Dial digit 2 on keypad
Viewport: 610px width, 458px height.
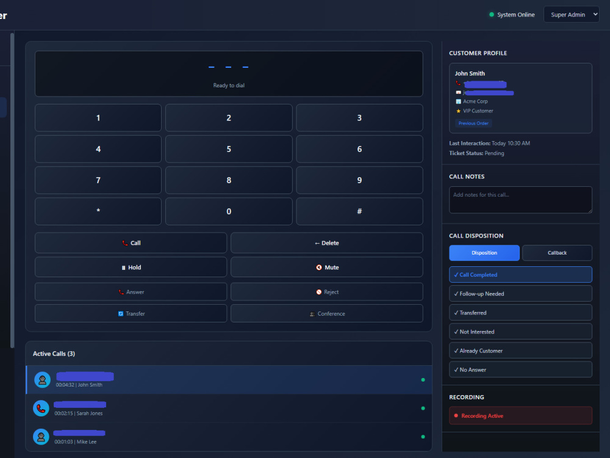tap(229, 118)
